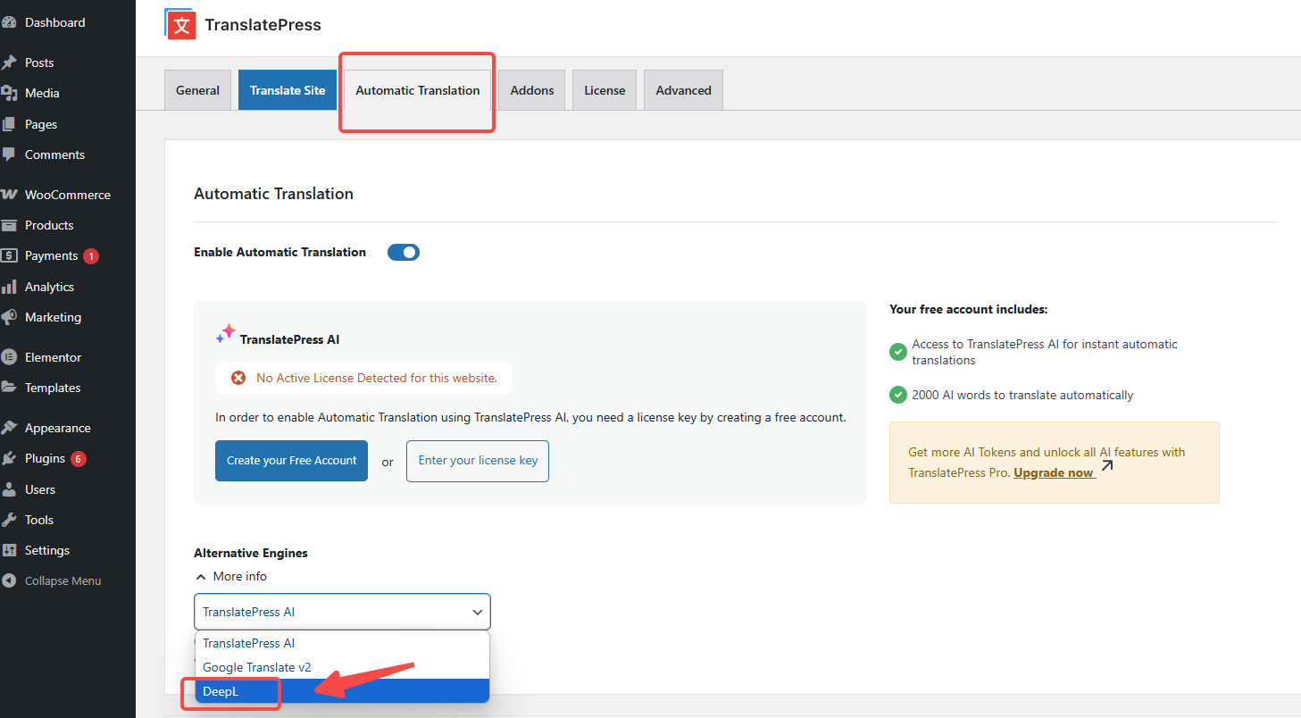The image size is (1301, 718).
Task: Switch to the Advanced tab
Action: [x=683, y=90]
